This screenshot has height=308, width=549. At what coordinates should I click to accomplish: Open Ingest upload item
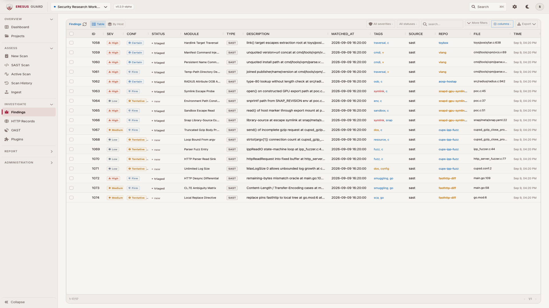[29, 92]
